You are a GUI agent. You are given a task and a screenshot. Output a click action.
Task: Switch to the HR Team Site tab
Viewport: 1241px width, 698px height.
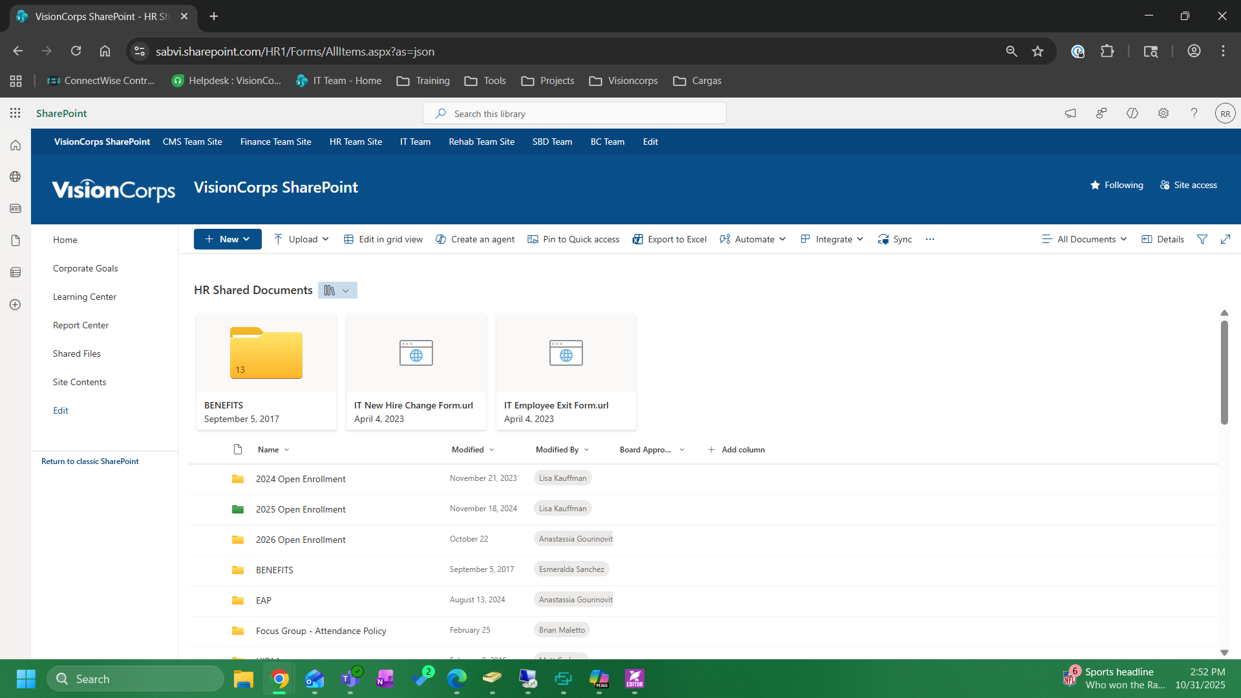355,142
